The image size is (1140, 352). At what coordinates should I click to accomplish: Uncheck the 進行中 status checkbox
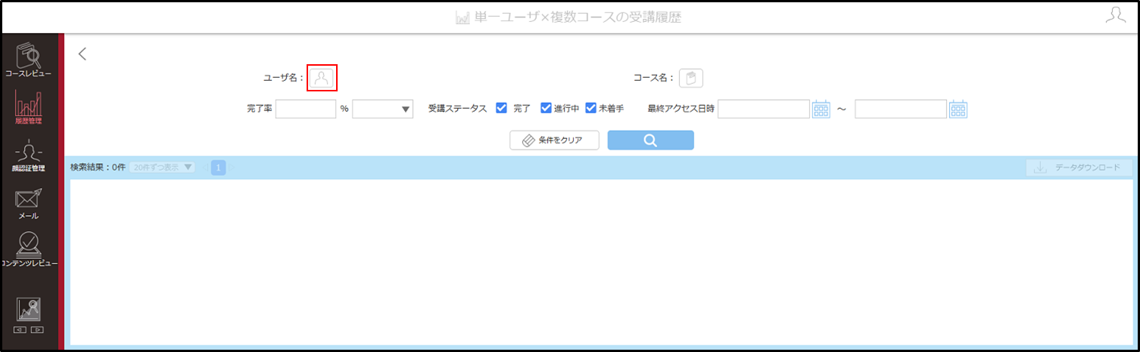pyautogui.click(x=546, y=108)
